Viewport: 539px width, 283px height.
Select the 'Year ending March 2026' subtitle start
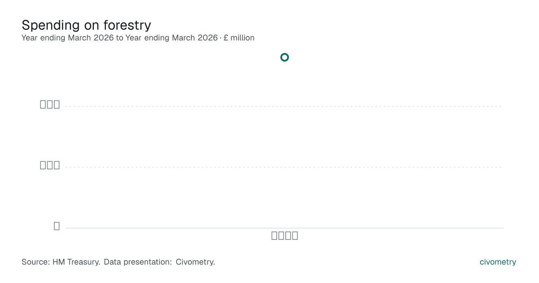(68, 38)
